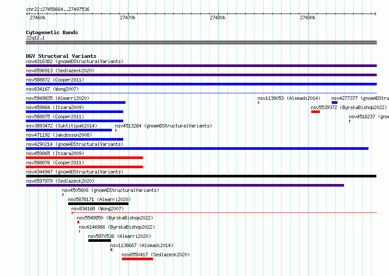
Task: Click the 27480k ruler position
Action: pyautogui.click(x=218, y=18)
